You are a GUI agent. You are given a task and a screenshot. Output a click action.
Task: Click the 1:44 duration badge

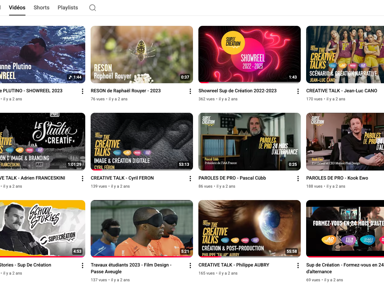pos(75,77)
